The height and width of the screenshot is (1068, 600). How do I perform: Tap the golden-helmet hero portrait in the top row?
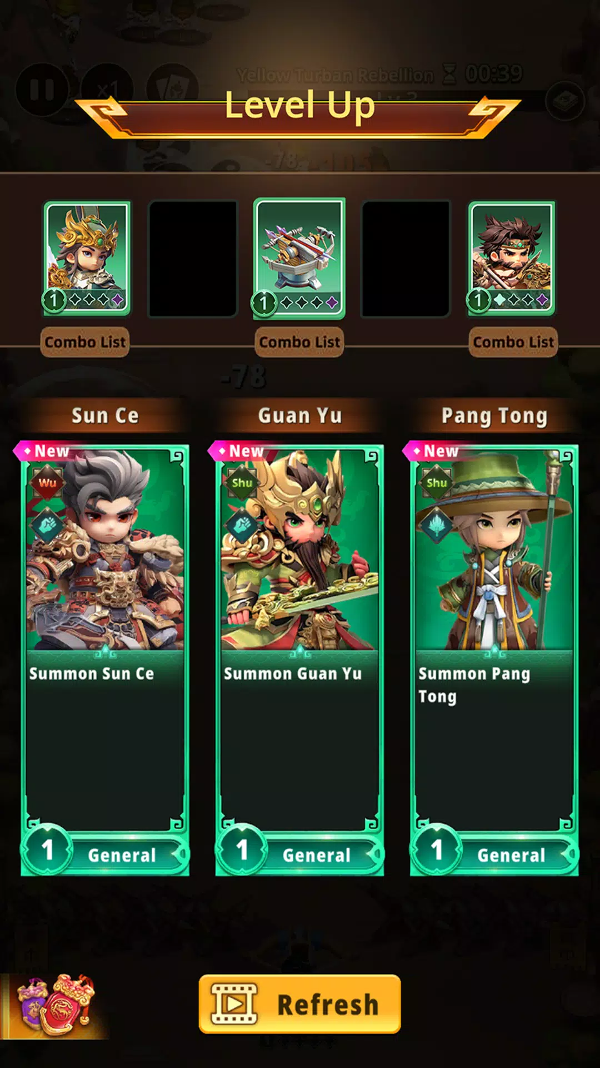[87, 259]
